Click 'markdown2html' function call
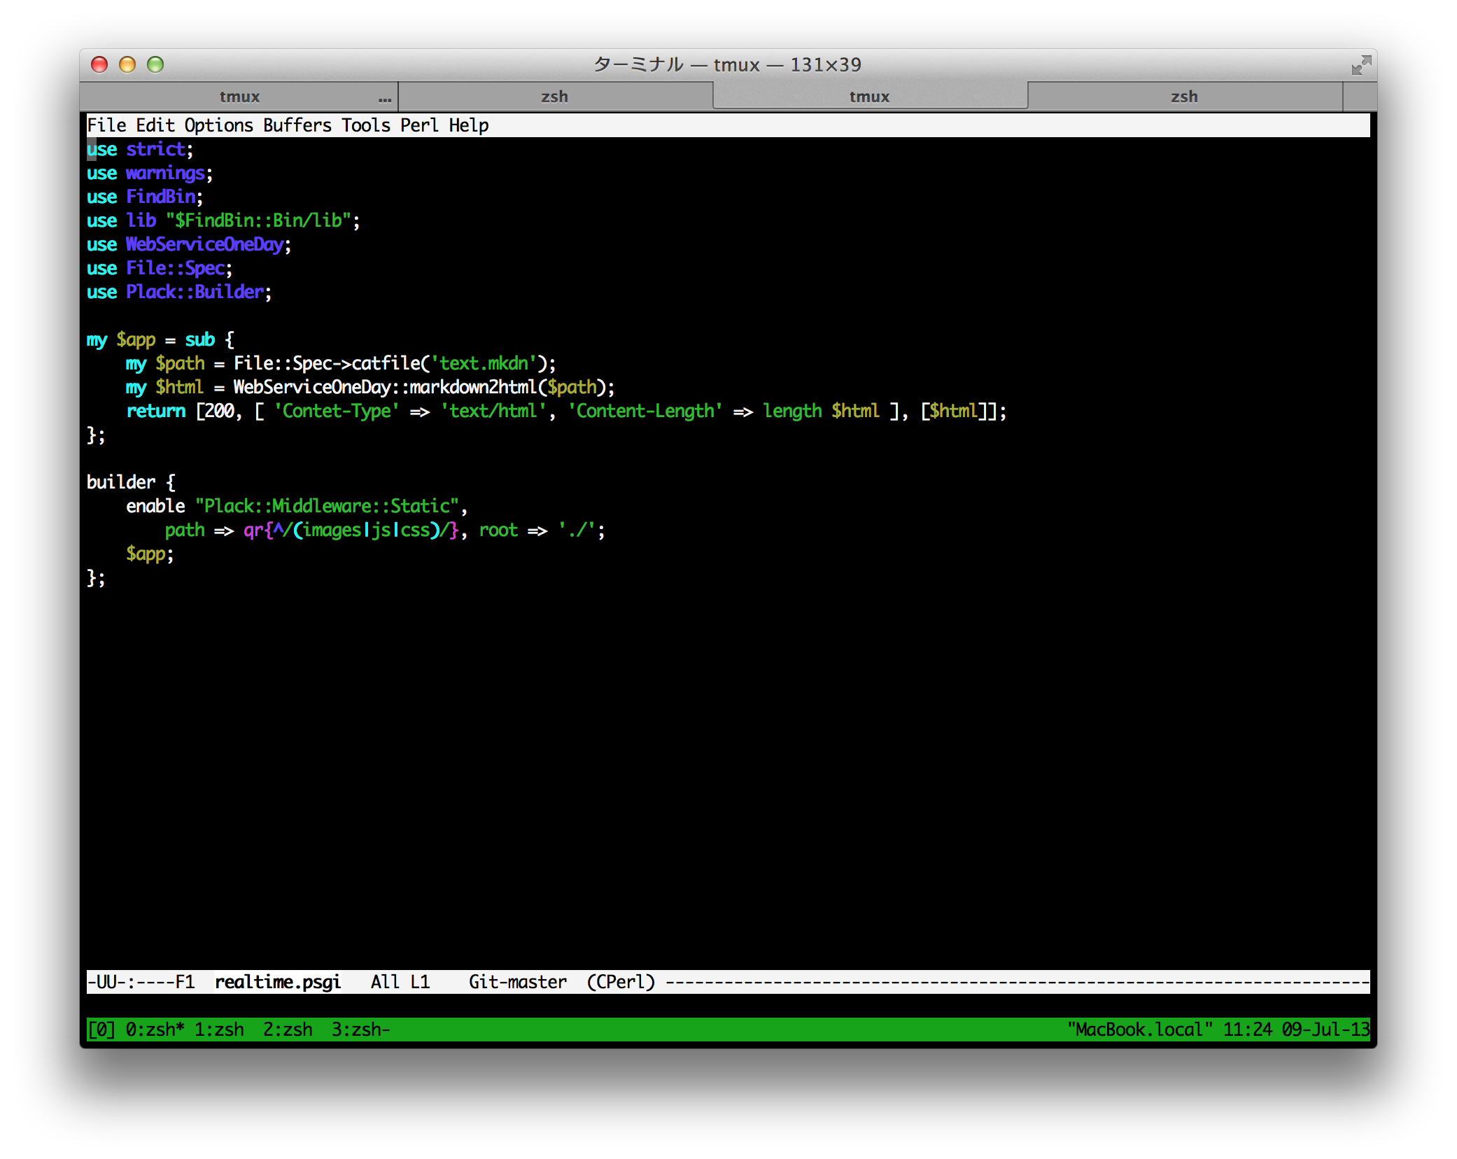 474,387
